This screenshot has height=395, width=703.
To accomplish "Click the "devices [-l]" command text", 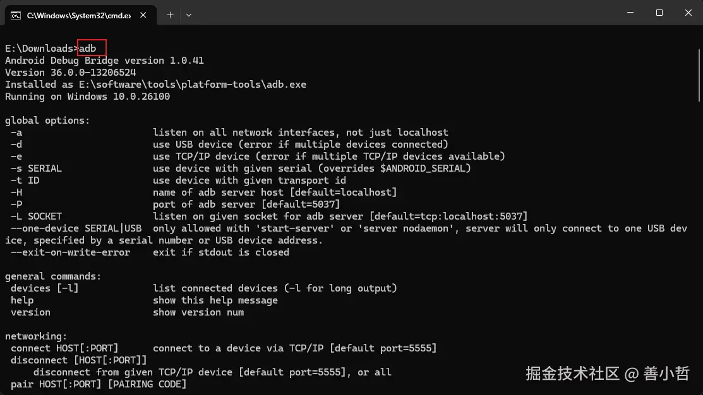I will click(x=44, y=288).
